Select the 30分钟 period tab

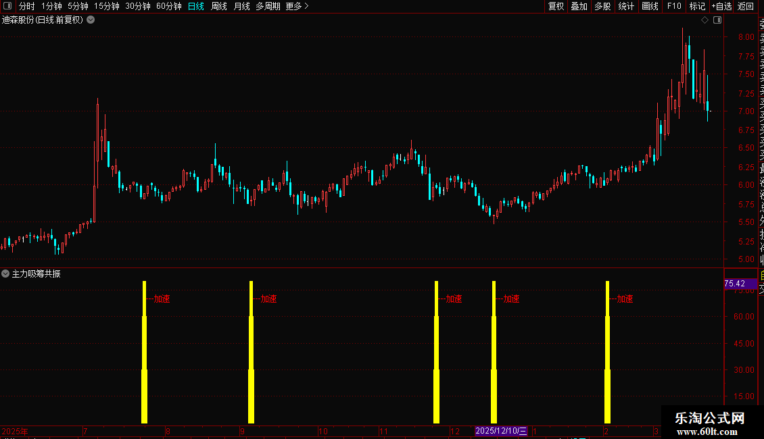coord(138,6)
